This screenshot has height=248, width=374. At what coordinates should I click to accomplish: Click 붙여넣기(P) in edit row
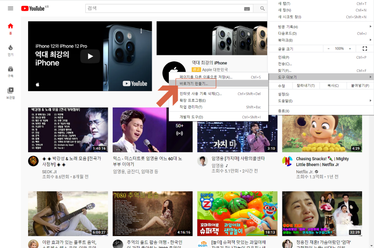point(360,86)
